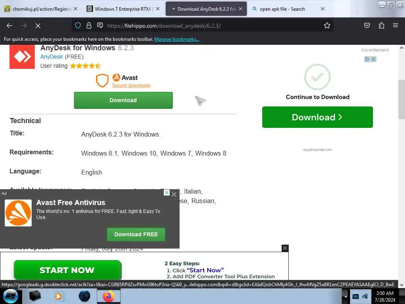Close the Windows 7 Enterprise RTM tab
Screen dimensions: 405x304
coord(158,9)
